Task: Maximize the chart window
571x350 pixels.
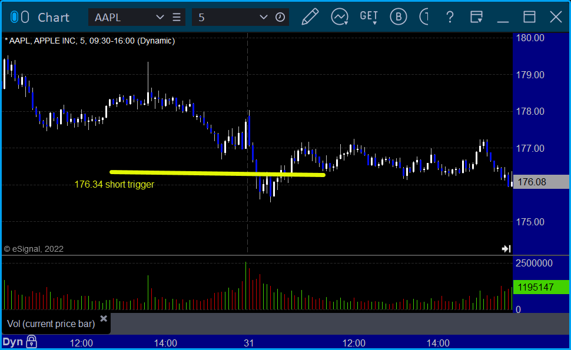Action: pos(529,17)
